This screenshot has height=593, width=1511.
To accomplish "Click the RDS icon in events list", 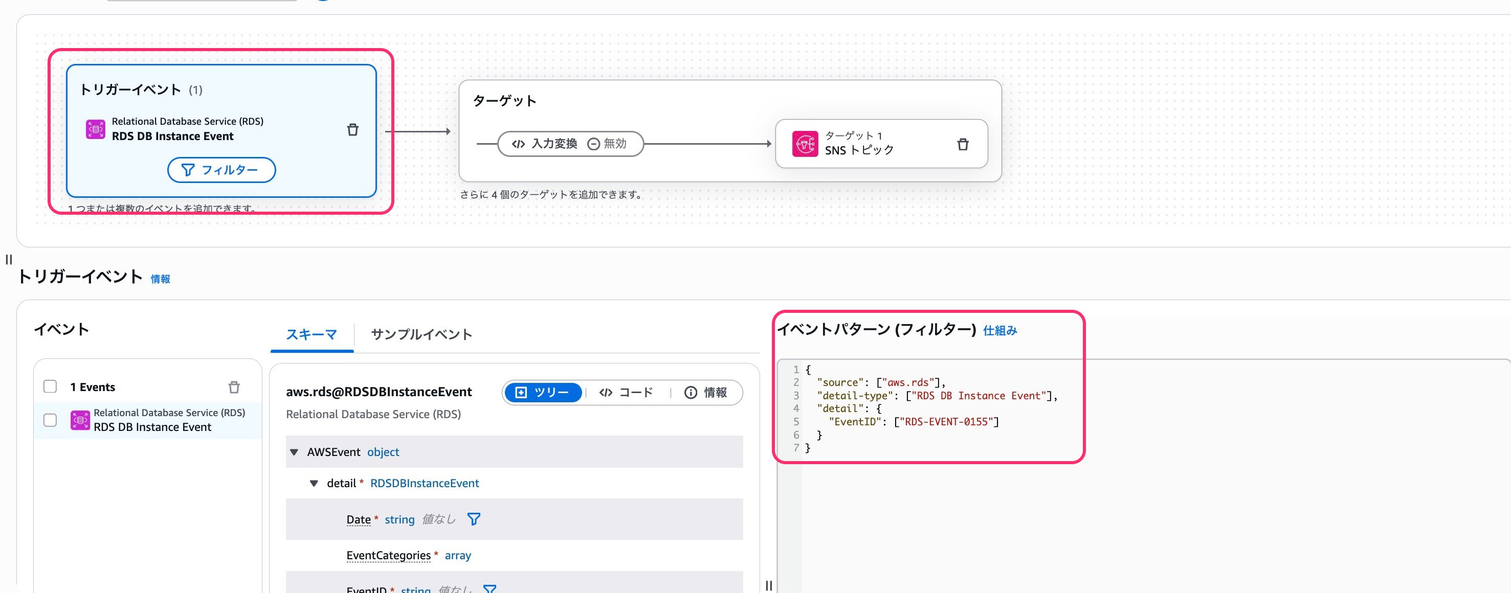I will (80, 420).
